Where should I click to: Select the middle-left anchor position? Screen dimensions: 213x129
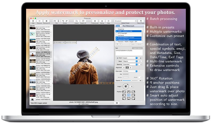tap(124, 95)
